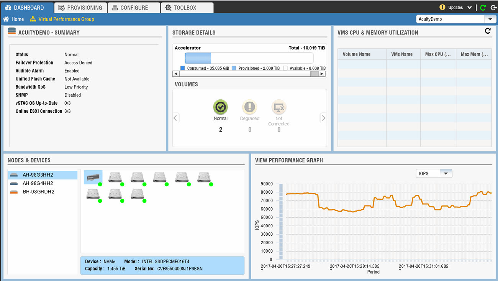This screenshot has width=498, height=281.
Task: Switch to the Provisioning tab
Action: click(80, 8)
